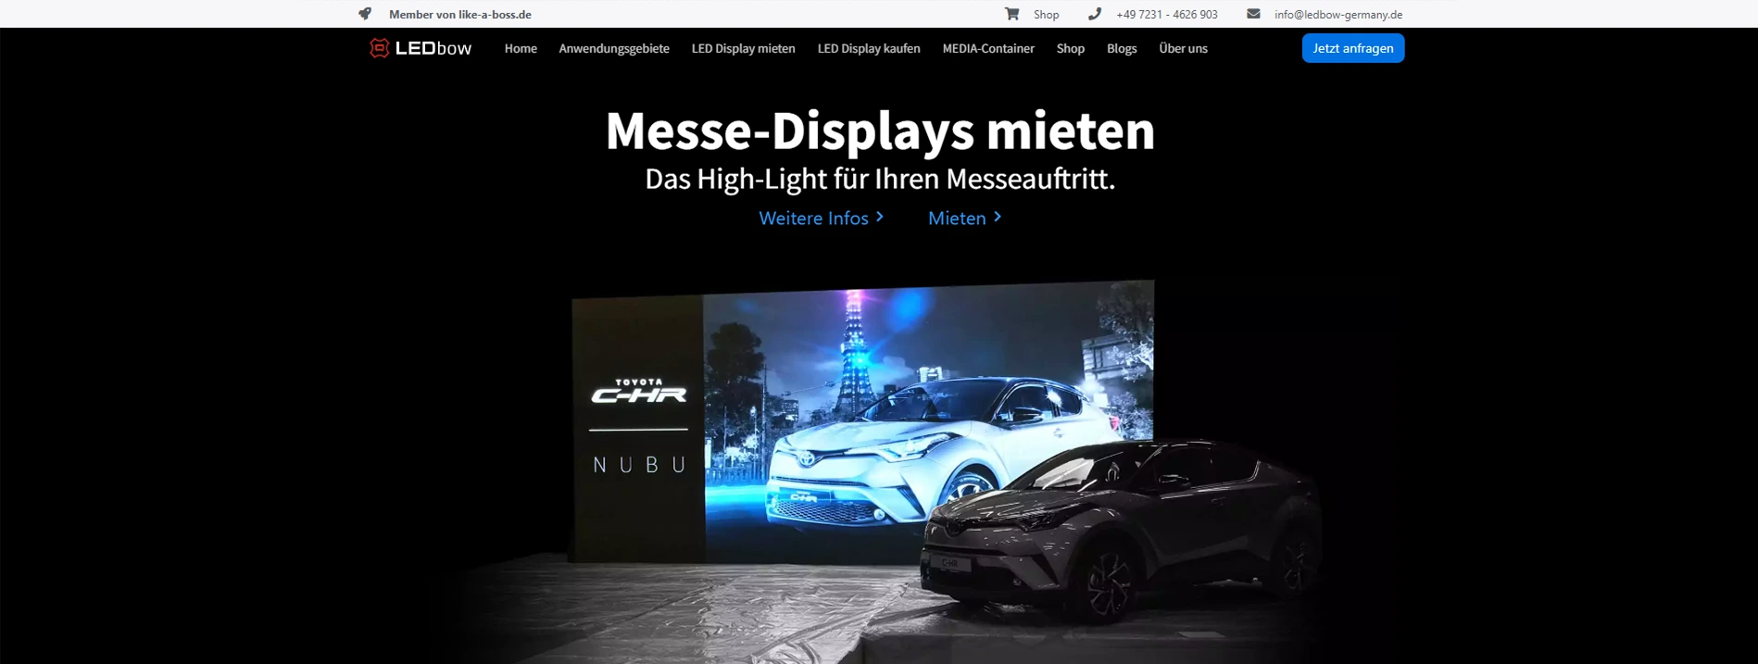1758x664 pixels.
Task: Open Über uns menu item
Action: (x=1183, y=48)
